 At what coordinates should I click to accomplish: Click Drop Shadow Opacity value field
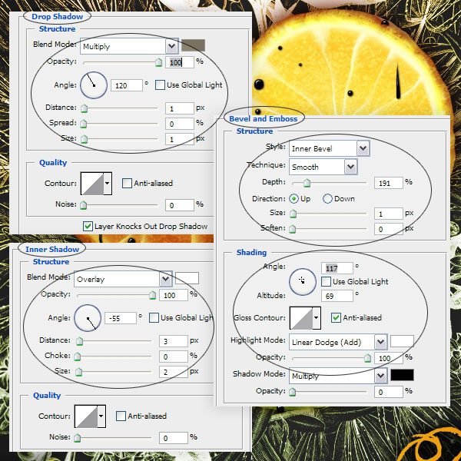[x=179, y=62]
